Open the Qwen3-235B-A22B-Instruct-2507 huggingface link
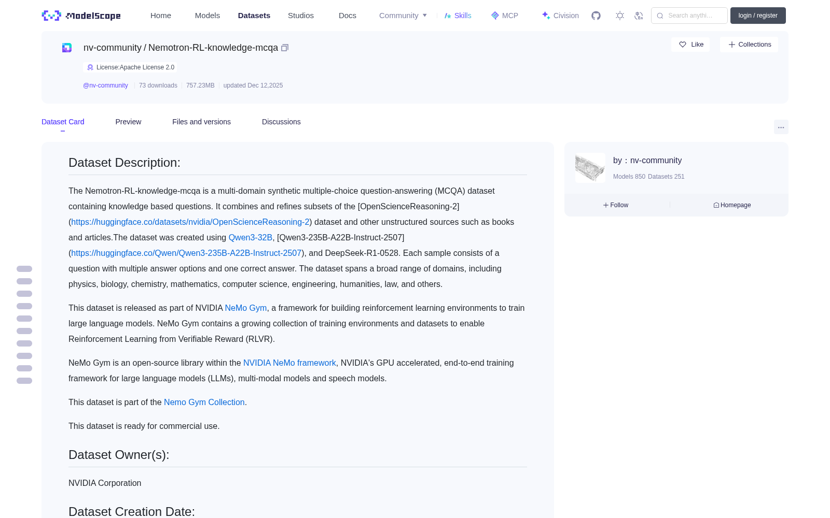830x518 pixels. click(x=186, y=253)
